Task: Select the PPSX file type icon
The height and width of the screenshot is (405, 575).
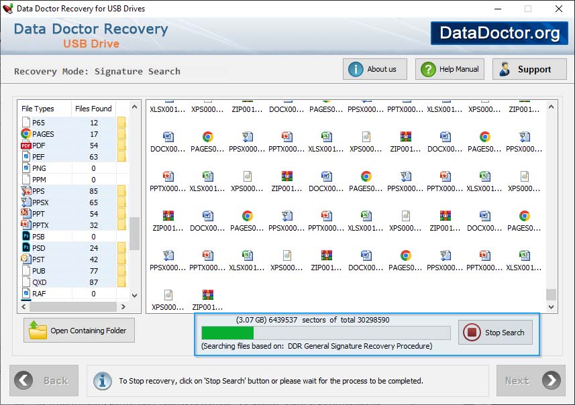Action: 26,202
